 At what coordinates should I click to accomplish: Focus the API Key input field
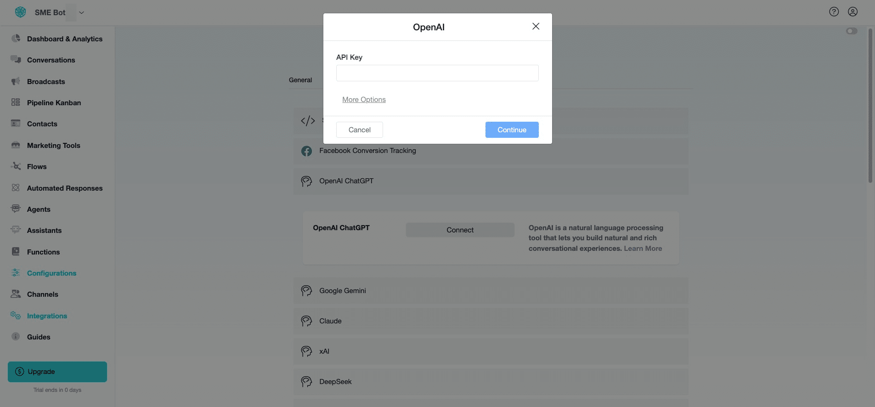437,73
